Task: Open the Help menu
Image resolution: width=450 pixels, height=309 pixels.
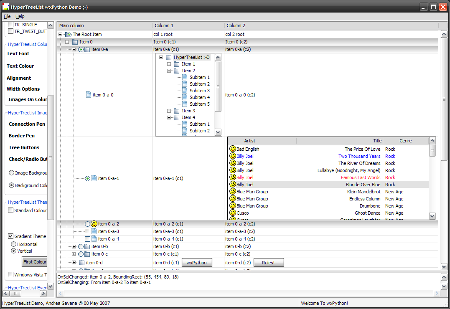Action: (20, 16)
